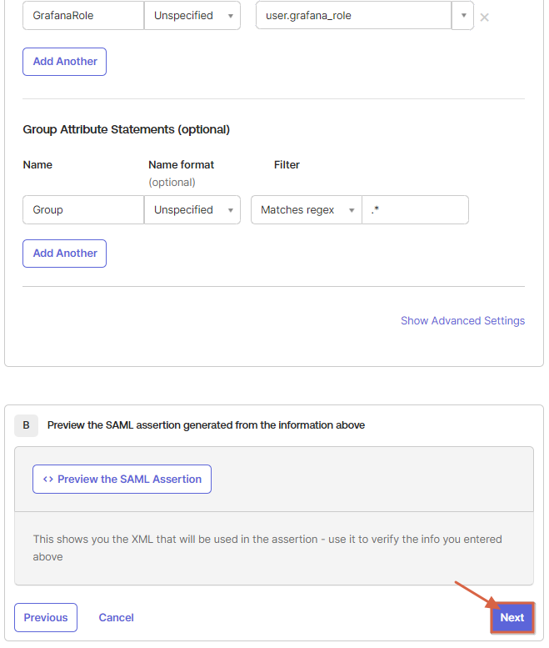Add another group attribute statement

[65, 254]
